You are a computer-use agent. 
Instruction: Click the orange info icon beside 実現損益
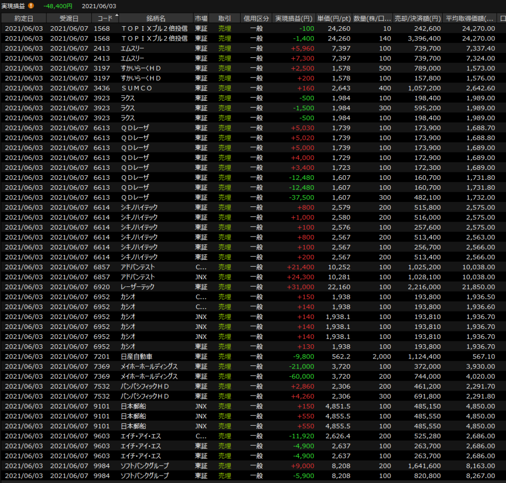[x=31, y=6]
